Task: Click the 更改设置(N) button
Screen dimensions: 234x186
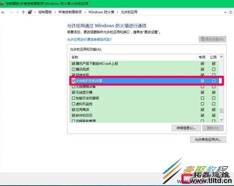Action: pos(213,39)
